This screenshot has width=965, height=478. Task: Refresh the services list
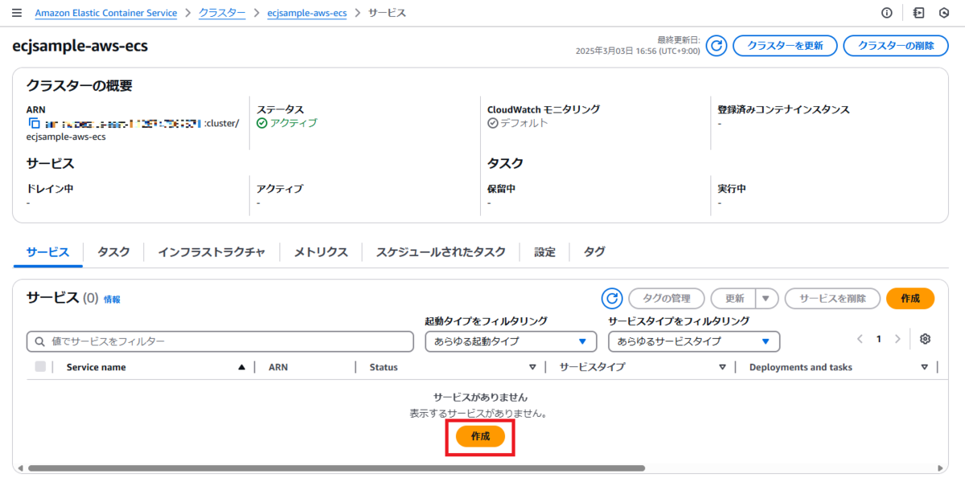(612, 299)
